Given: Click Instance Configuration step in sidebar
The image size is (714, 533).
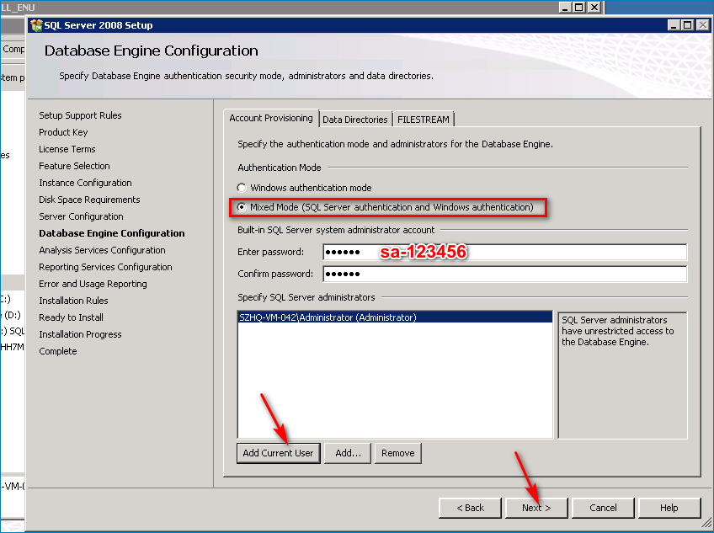Looking at the screenshot, I should [85, 183].
